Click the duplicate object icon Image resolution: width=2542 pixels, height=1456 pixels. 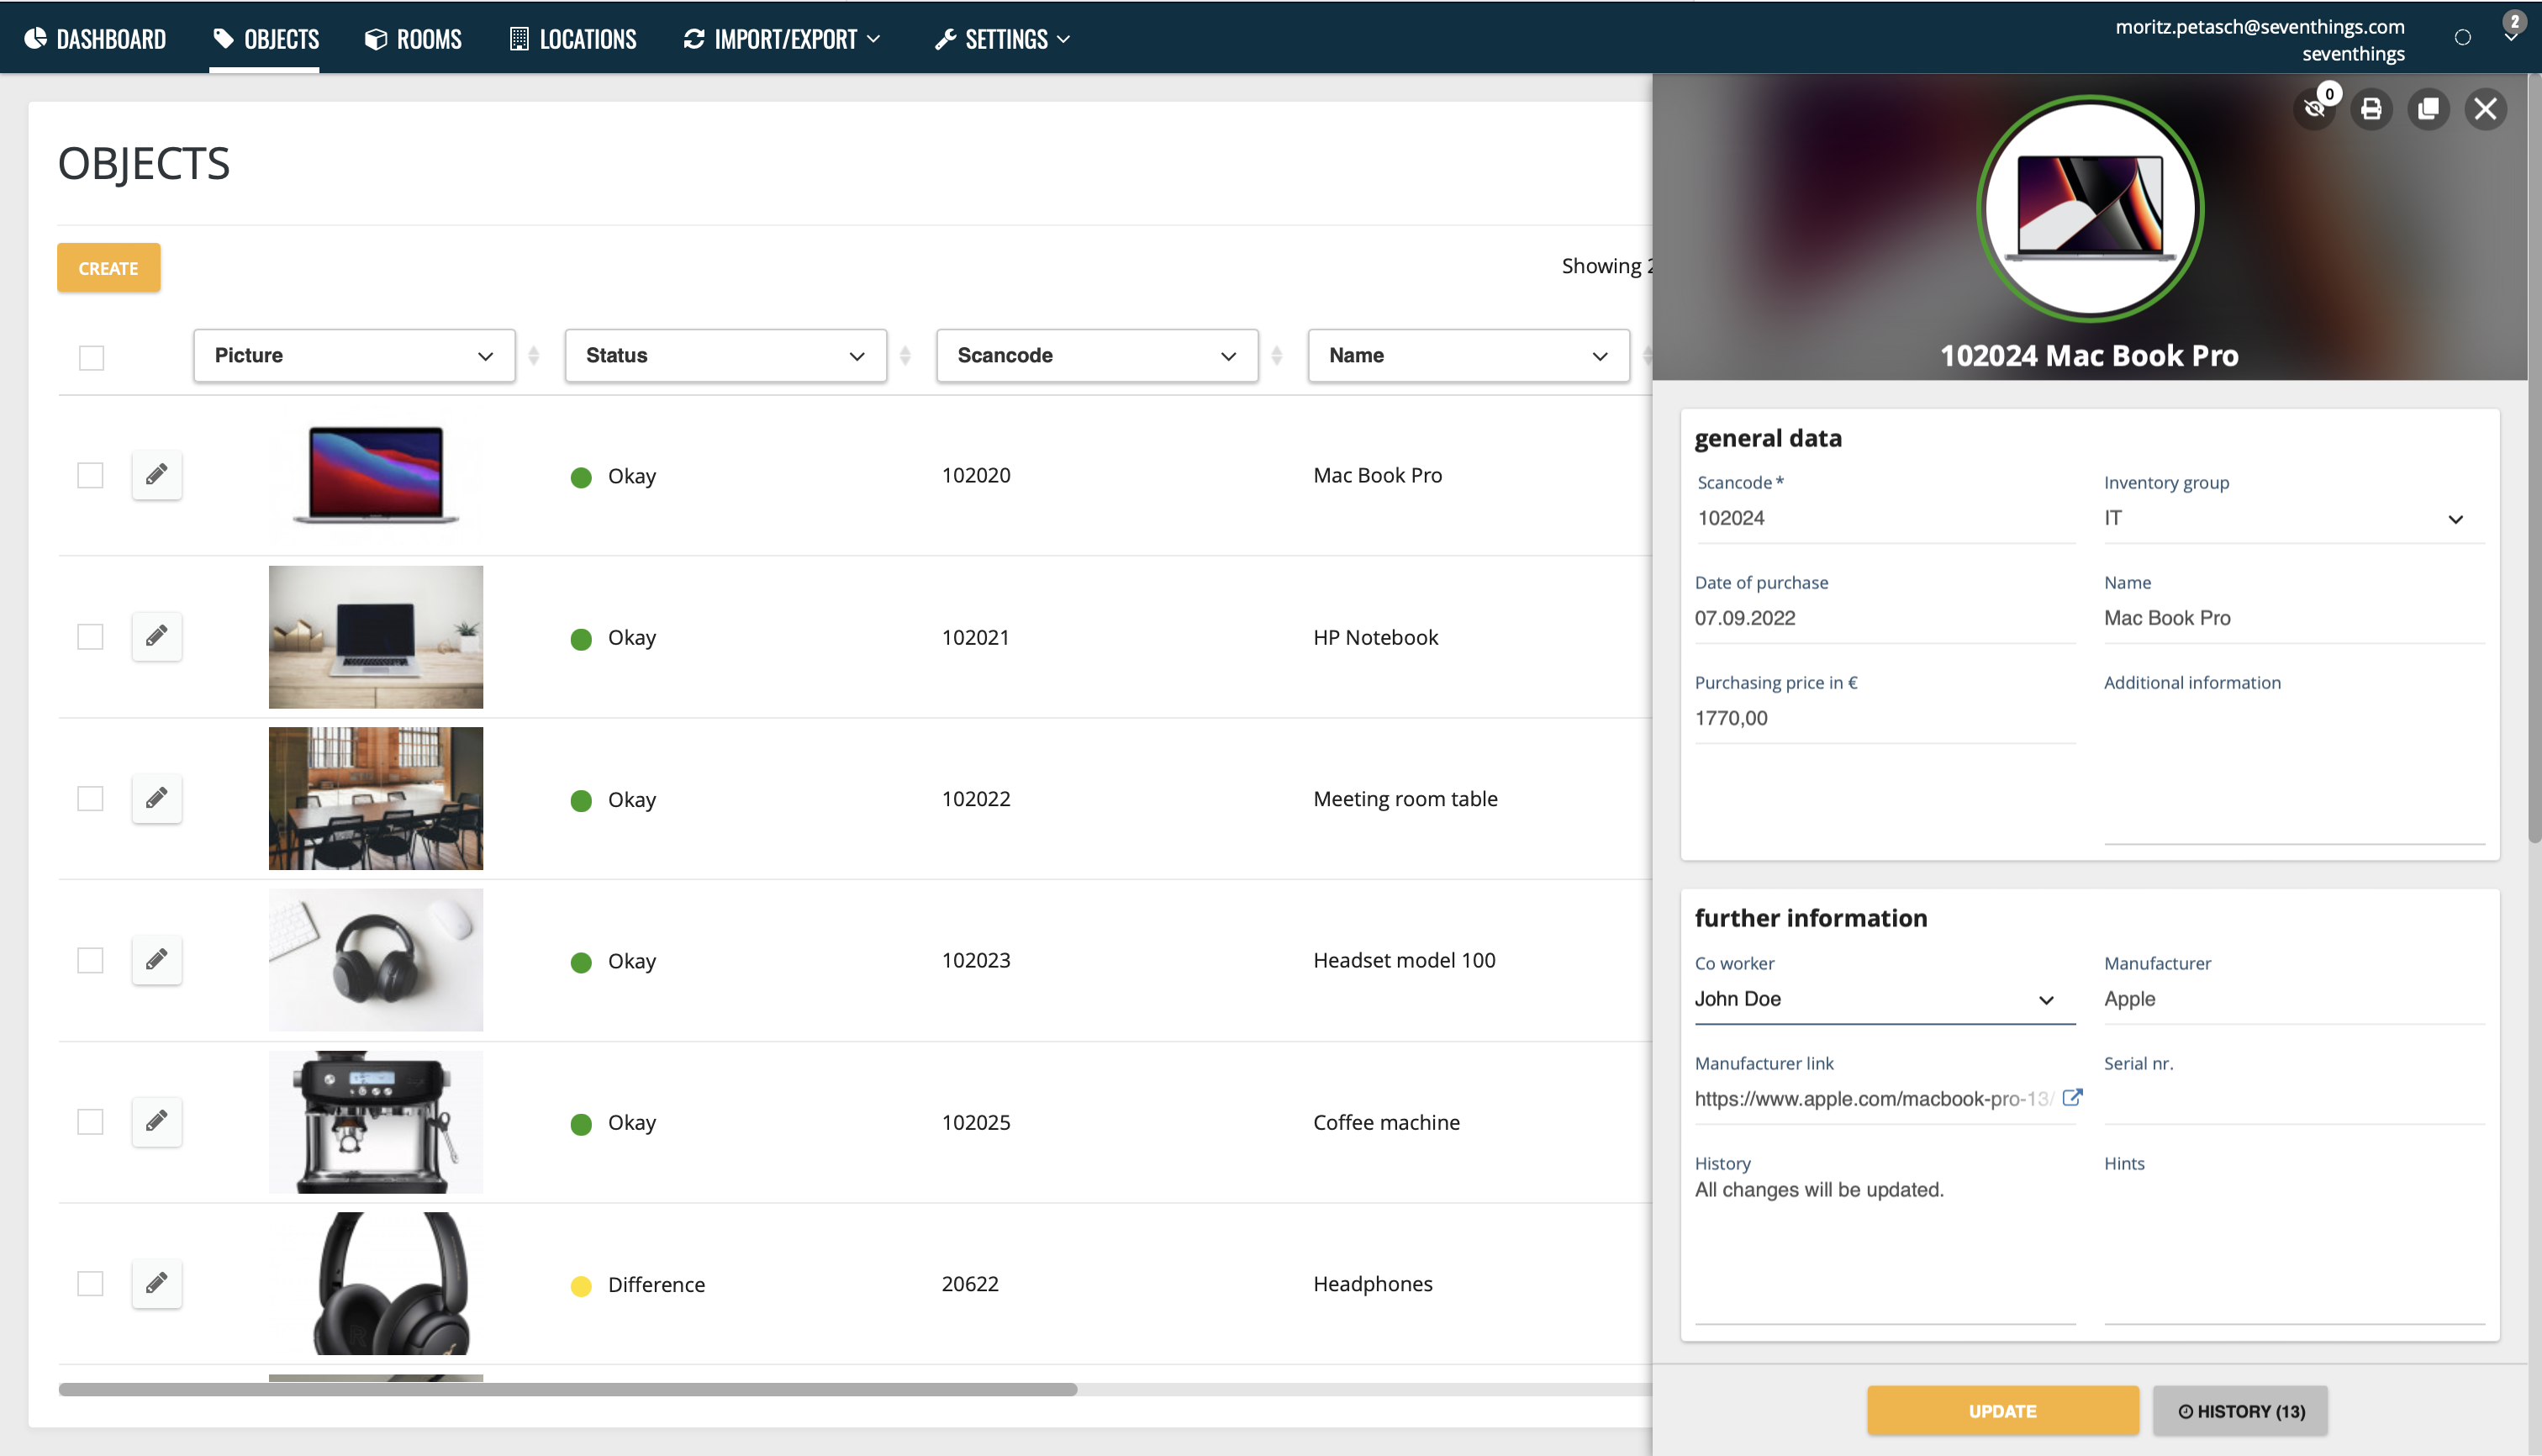tap(2428, 109)
